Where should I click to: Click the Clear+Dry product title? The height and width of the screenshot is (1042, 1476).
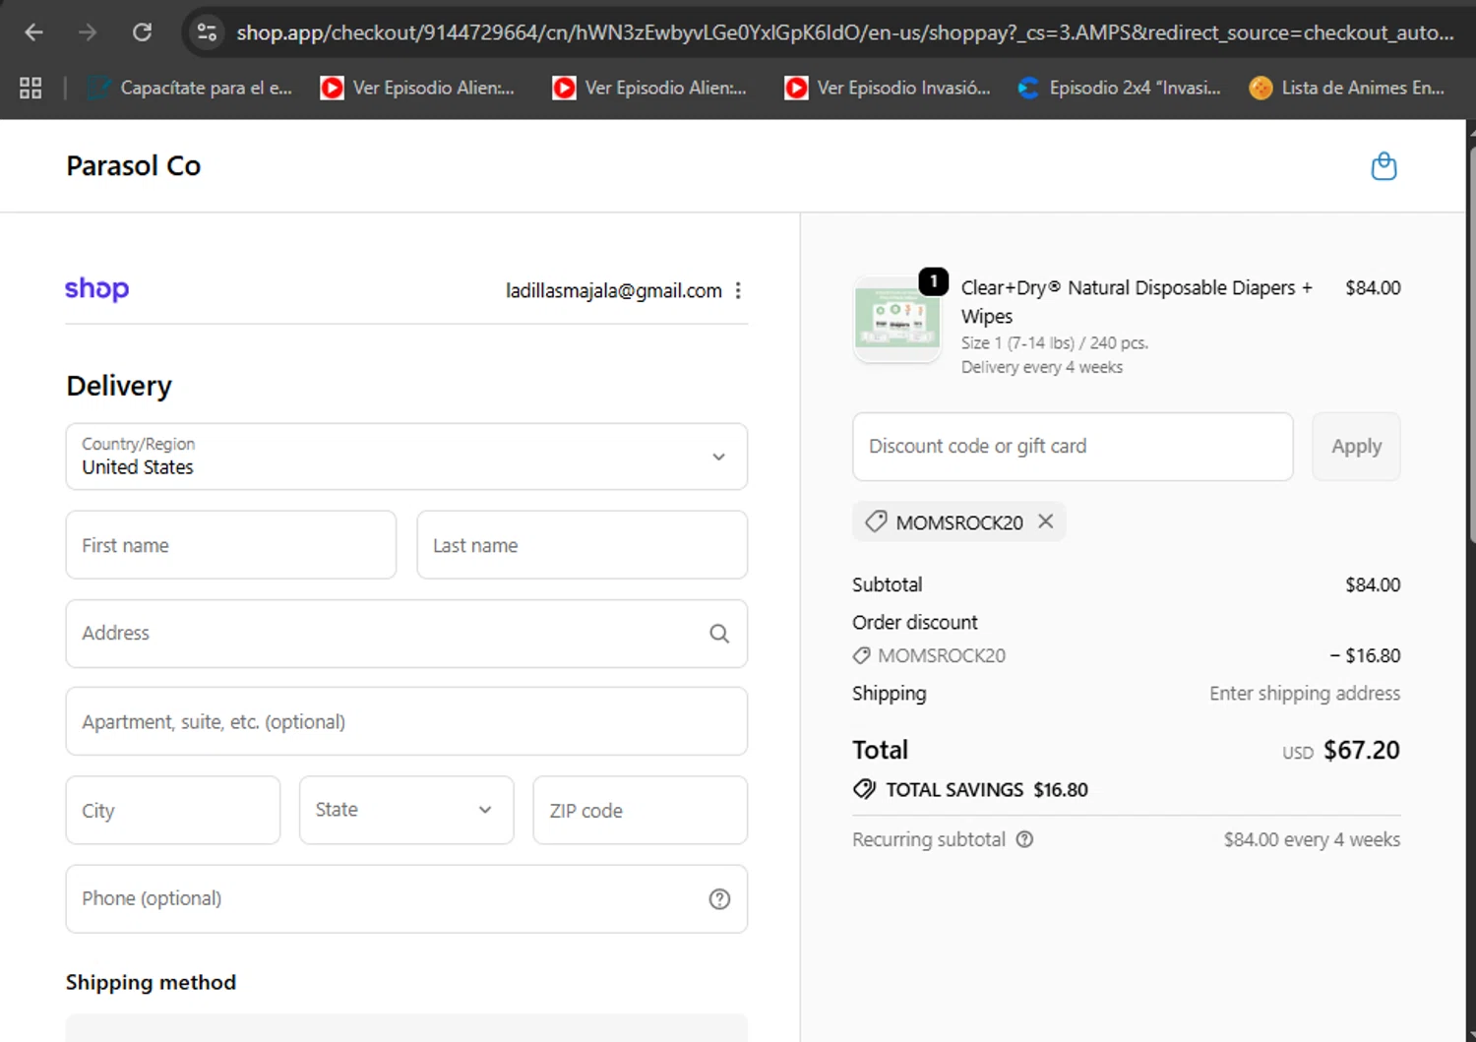pos(1137,302)
